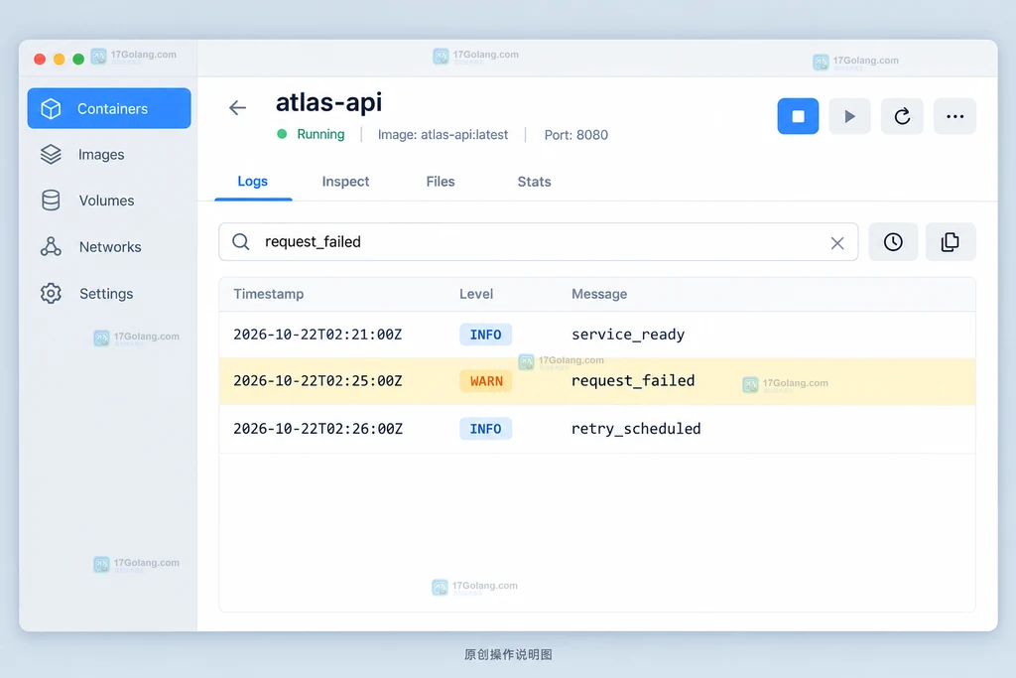Copy logs with the clipboard icon
This screenshot has height=678, width=1016.
[x=950, y=242]
